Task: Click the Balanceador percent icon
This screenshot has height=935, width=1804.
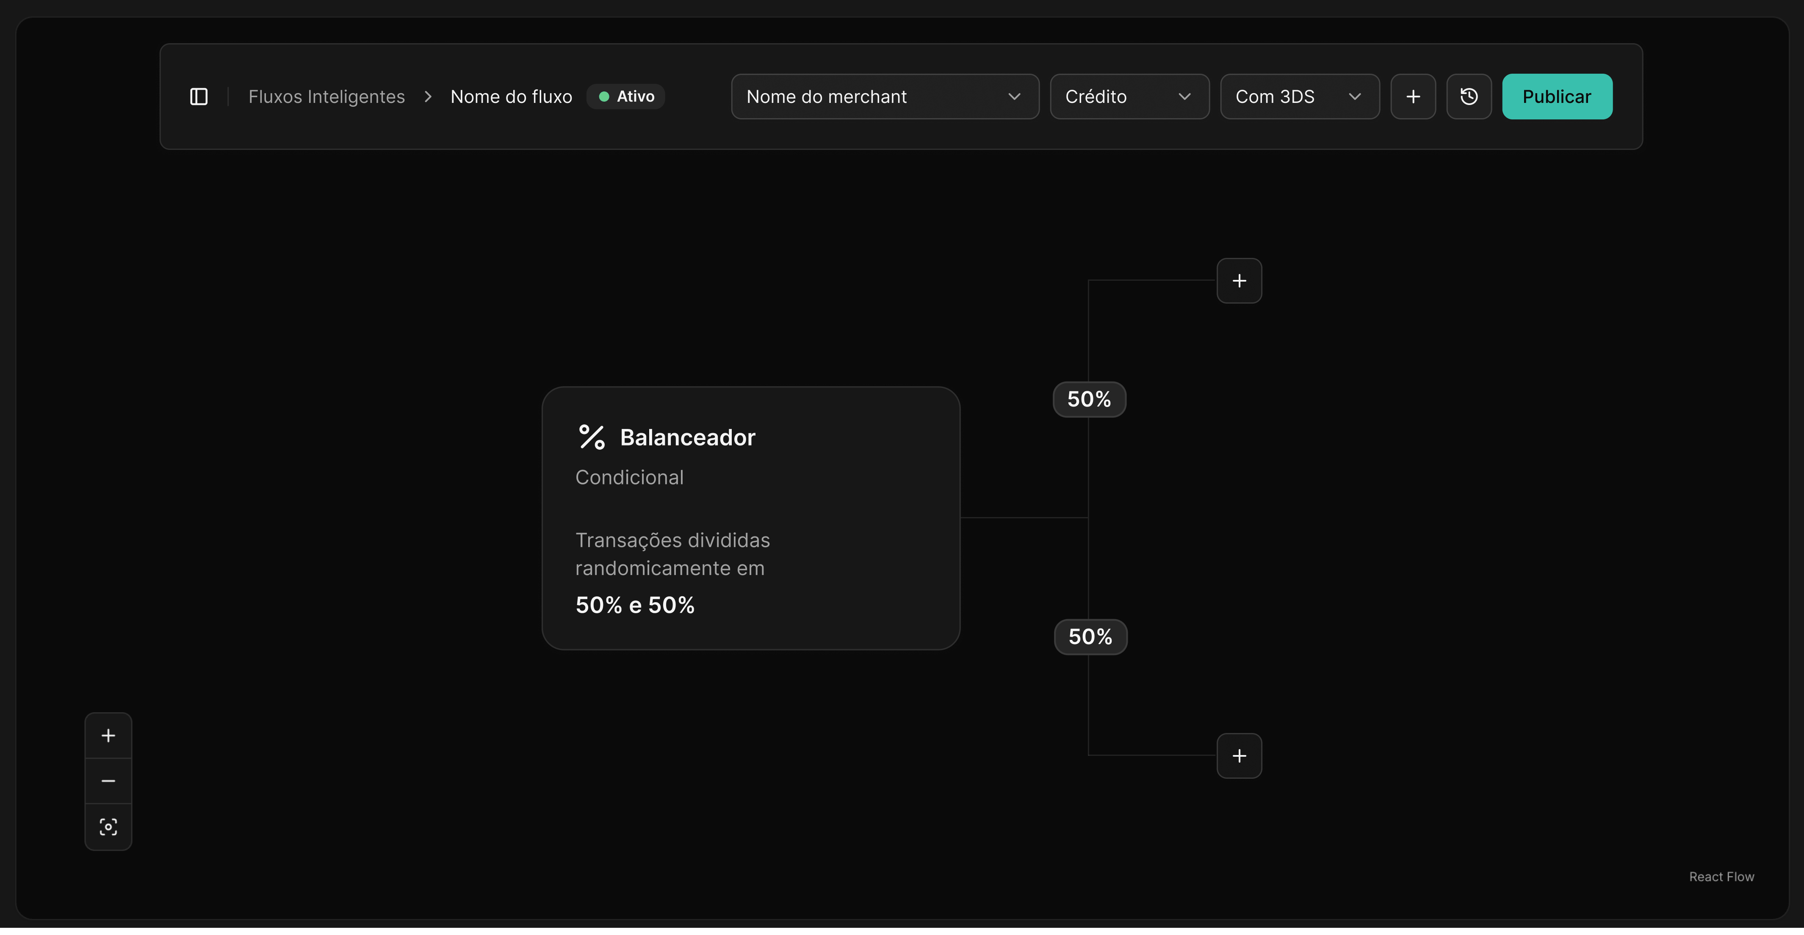Action: 592,437
